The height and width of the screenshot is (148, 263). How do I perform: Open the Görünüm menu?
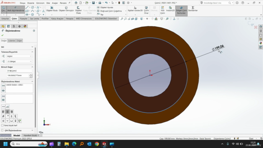click(40, 3)
